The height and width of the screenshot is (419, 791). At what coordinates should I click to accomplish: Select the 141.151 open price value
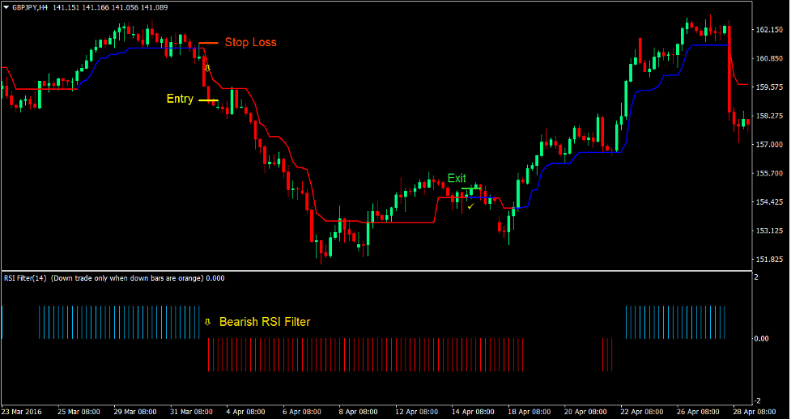coord(64,7)
